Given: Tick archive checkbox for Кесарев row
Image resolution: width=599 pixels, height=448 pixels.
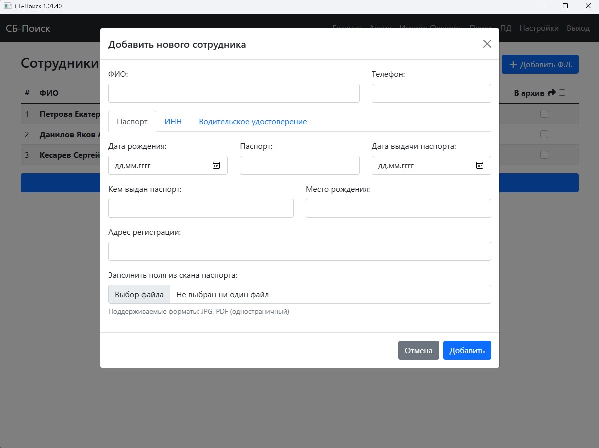Looking at the screenshot, I should (x=544, y=155).
